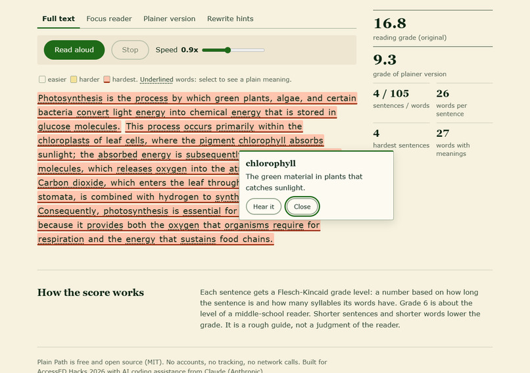Switch to the Rewrite hints tab

pos(230,19)
